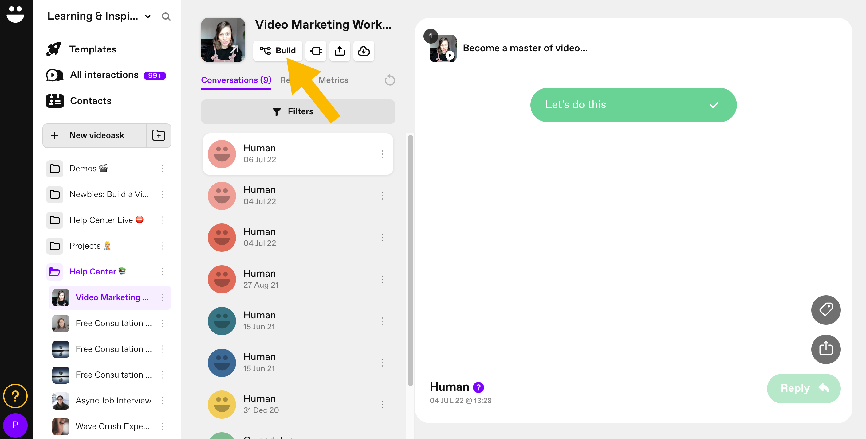Expand the Learning & Inspi... workspace dropdown
The width and height of the screenshot is (866, 439).
coord(148,17)
